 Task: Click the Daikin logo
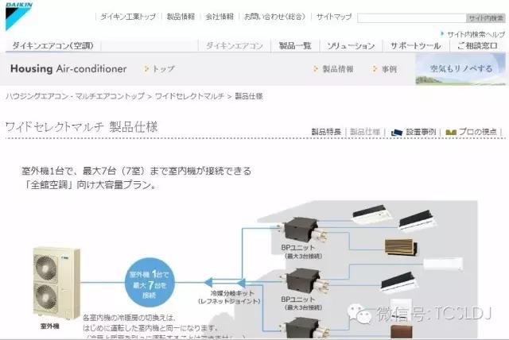(19, 16)
